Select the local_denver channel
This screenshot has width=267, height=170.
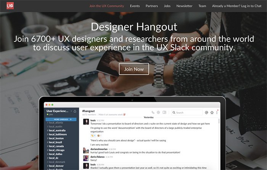point(55,166)
